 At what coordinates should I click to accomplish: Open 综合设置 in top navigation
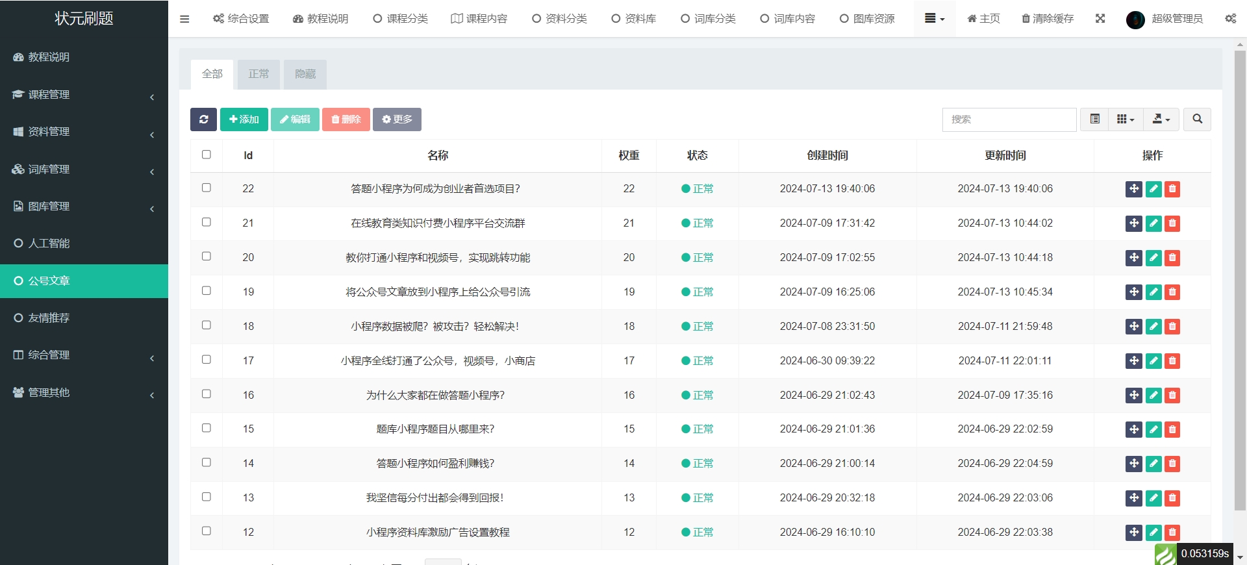click(x=241, y=19)
